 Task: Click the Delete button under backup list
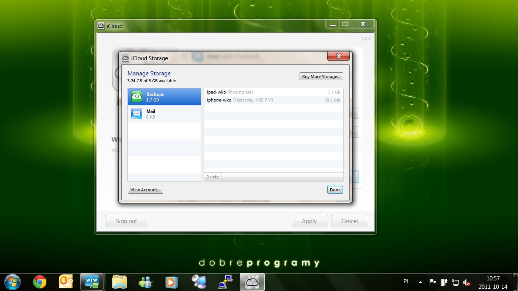212,177
